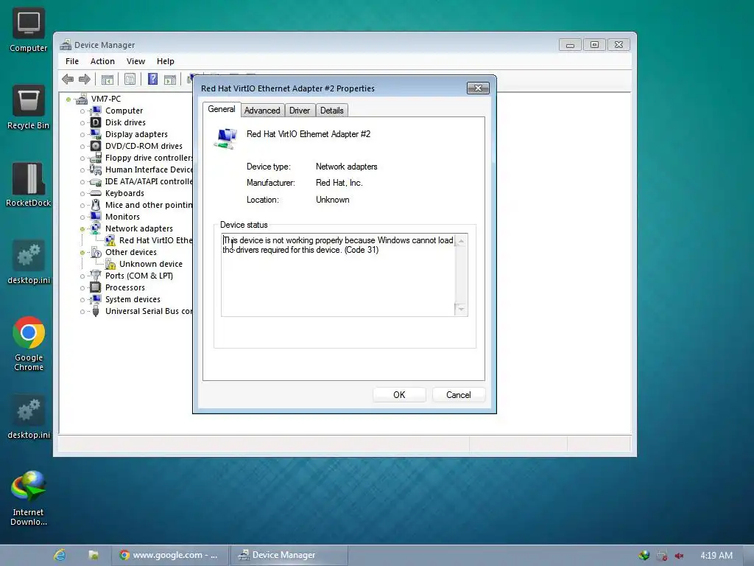Switch to the Details tab
The height and width of the screenshot is (566, 754).
pos(332,111)
